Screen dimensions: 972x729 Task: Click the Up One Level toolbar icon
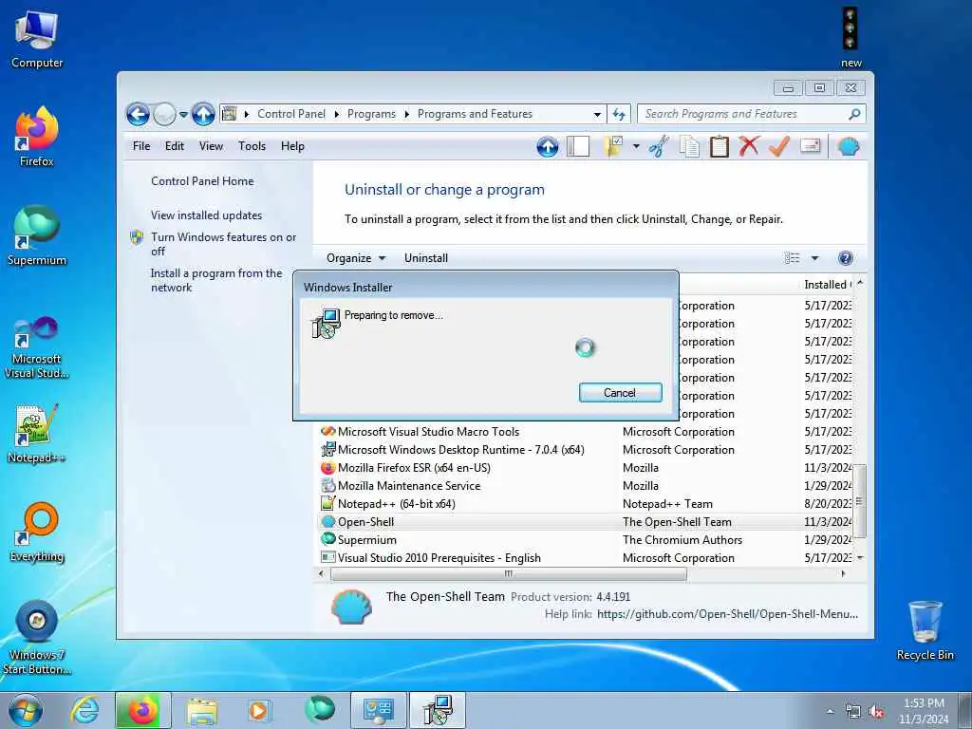coord(547,147)
